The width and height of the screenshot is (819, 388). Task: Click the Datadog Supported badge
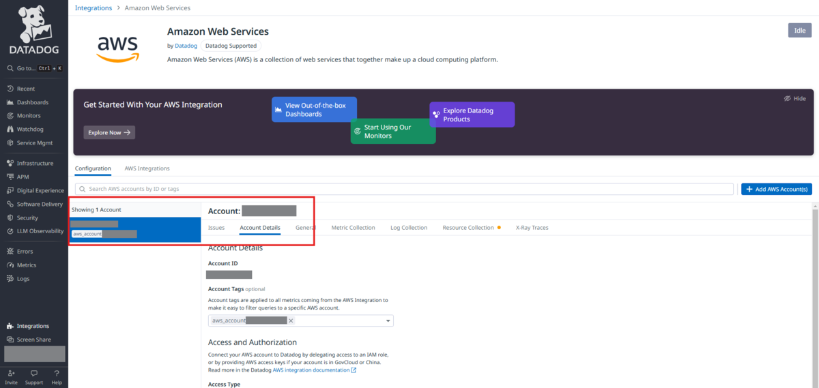pyautogui.click(x=231, y=46)
